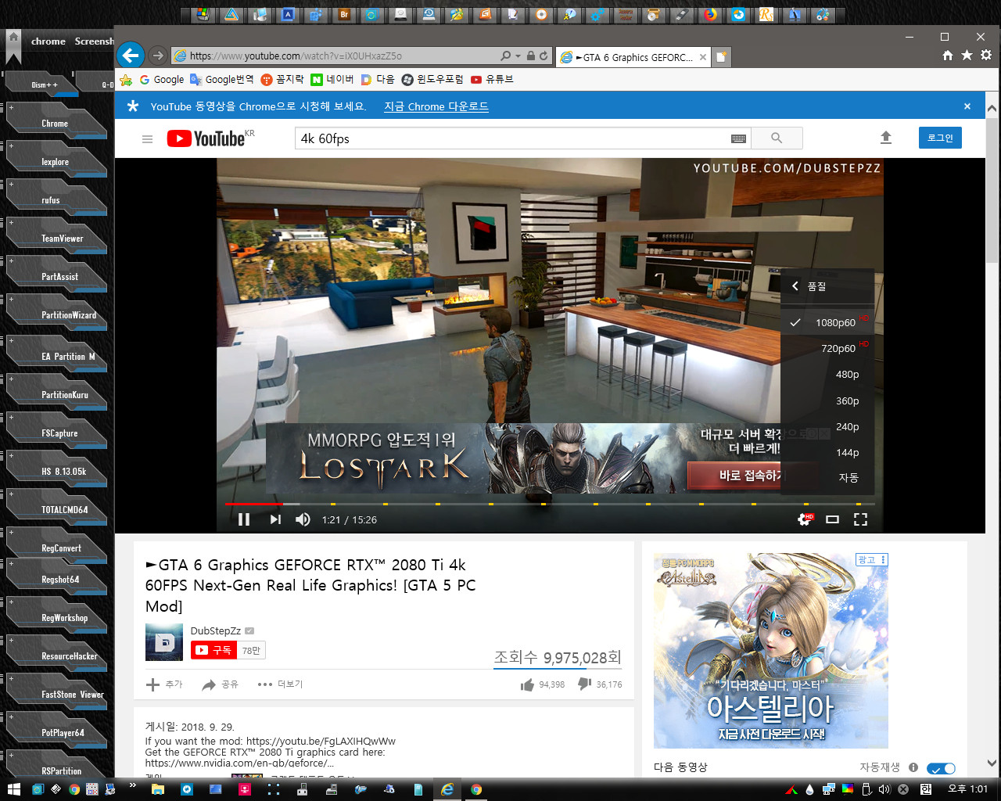Click the YouTube search box with 4k 60fps
This screenshot has width=1001, height=801.
pos(512,138)
